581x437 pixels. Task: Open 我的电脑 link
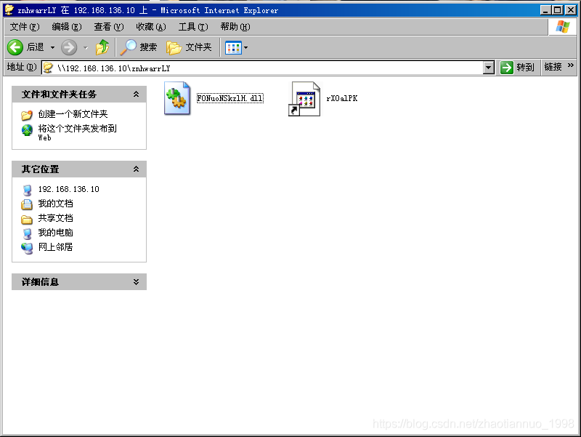tap(56, 233)
